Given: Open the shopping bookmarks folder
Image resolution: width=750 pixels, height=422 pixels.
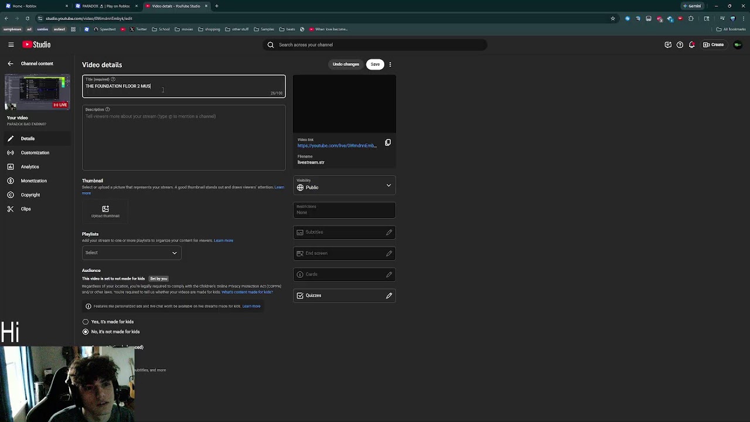Looking at the screenshot, I should click(209, 29).
